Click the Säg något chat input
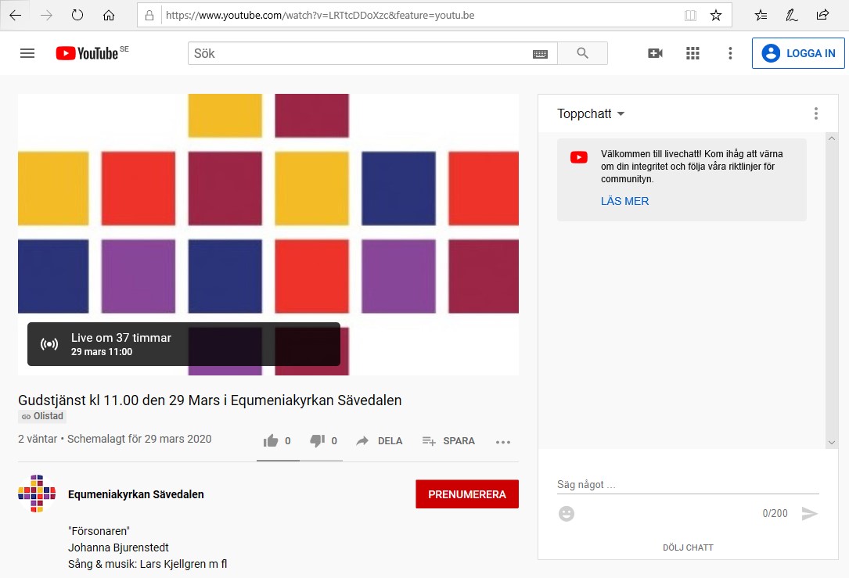The image size is (849, 578). (x=688, y=484)
